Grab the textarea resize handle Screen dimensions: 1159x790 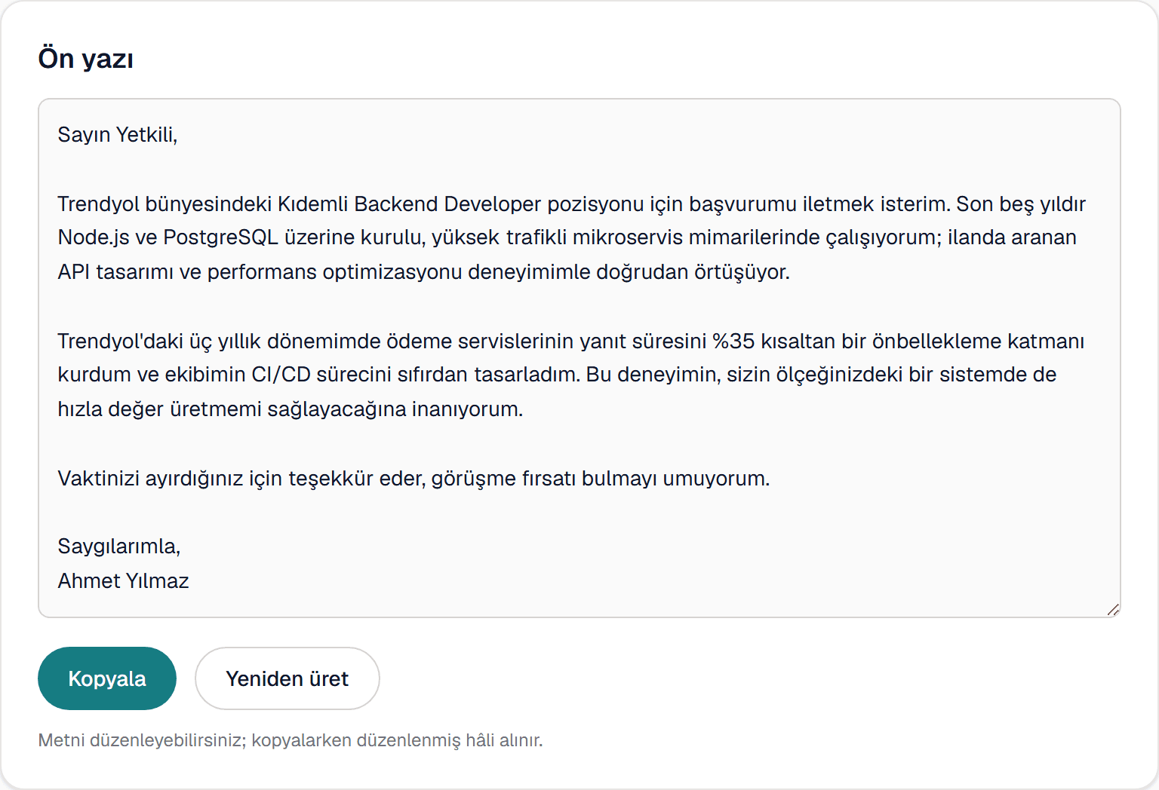[1113, 610]
